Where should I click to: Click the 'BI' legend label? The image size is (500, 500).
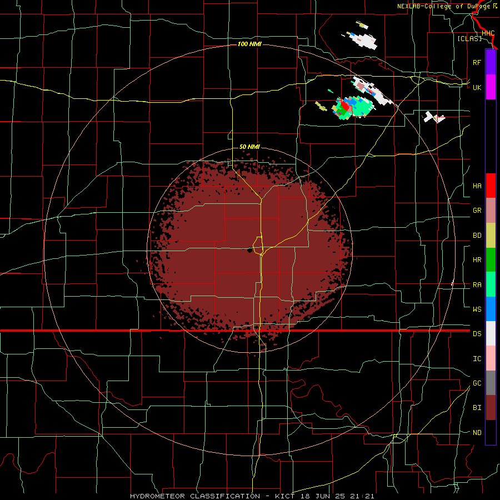[477, 408]
